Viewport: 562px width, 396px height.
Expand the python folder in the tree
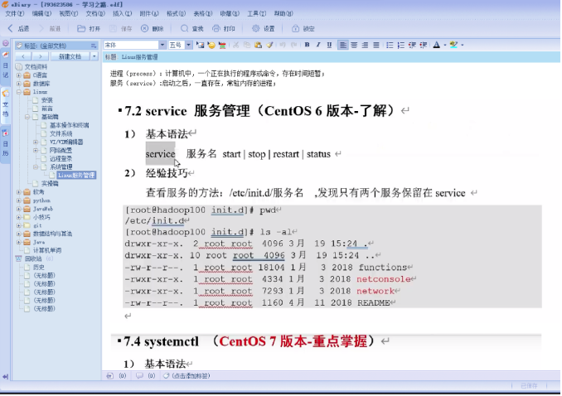pyautogui.click(x=18, y=200)
